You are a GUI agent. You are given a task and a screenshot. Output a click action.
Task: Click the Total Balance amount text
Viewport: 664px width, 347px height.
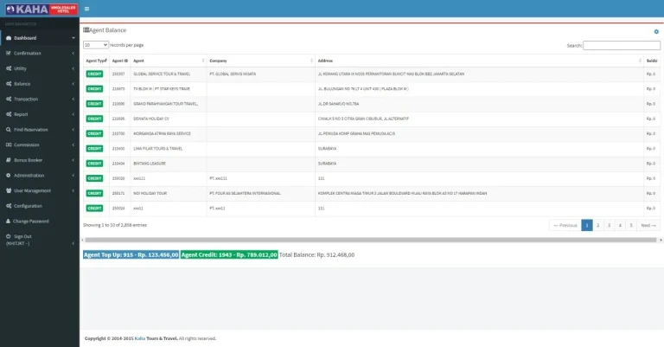316,254
